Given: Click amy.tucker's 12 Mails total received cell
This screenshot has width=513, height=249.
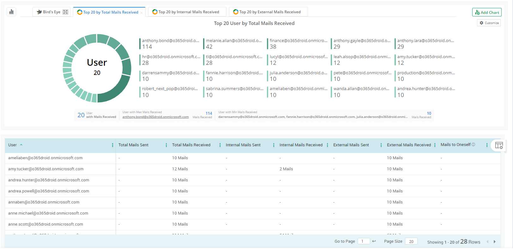Looking at the screenshot, I should pyautogui.click(x=180, y=169).
